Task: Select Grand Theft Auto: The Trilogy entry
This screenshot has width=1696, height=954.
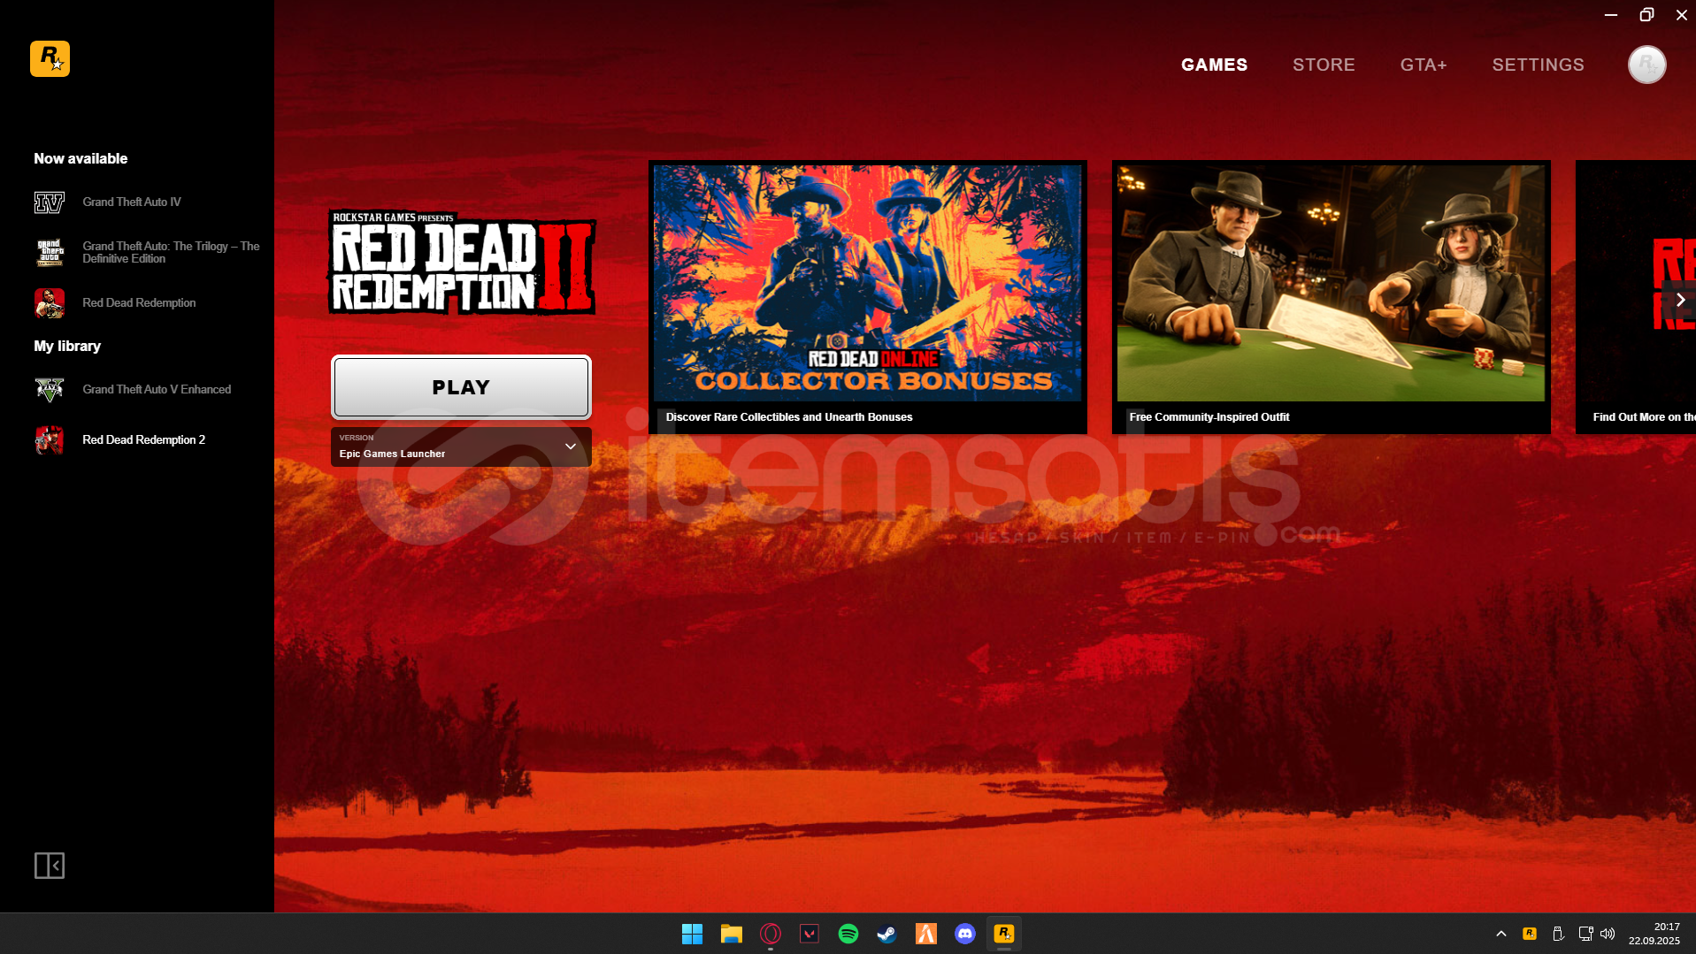Action: point(171,253)
